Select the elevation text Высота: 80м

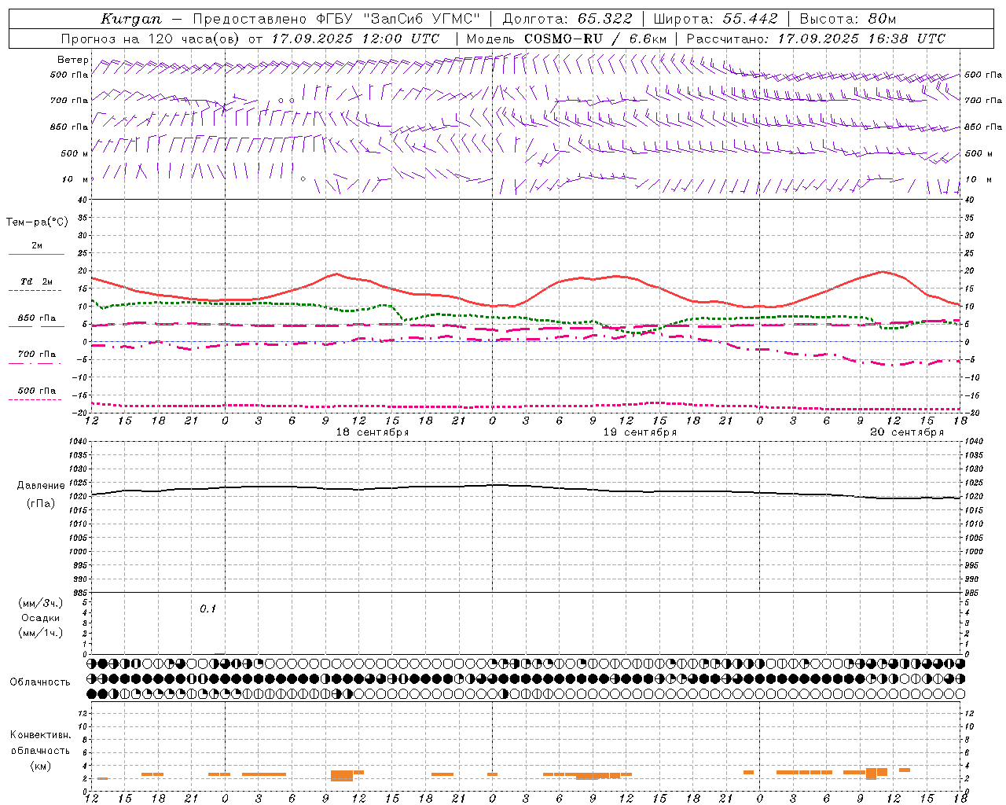(848, 19)
